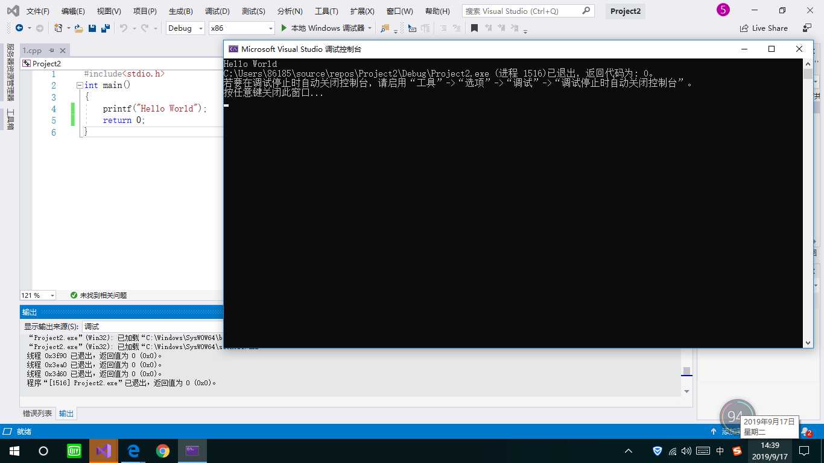This screenshot has width=824, height=463.
Task: Open the 121 % zoom level dropdown
Action: pos(38,295)
